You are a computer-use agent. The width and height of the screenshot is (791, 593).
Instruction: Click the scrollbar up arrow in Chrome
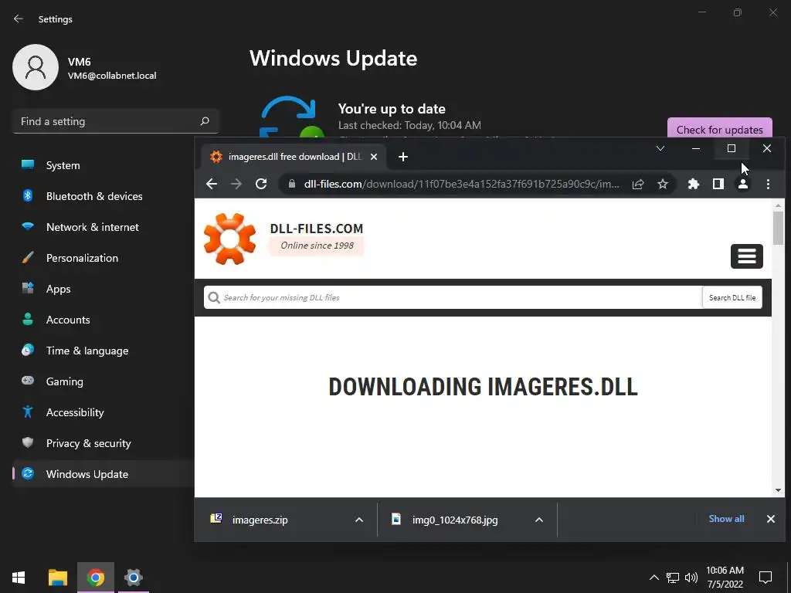(x=778, y=205)
